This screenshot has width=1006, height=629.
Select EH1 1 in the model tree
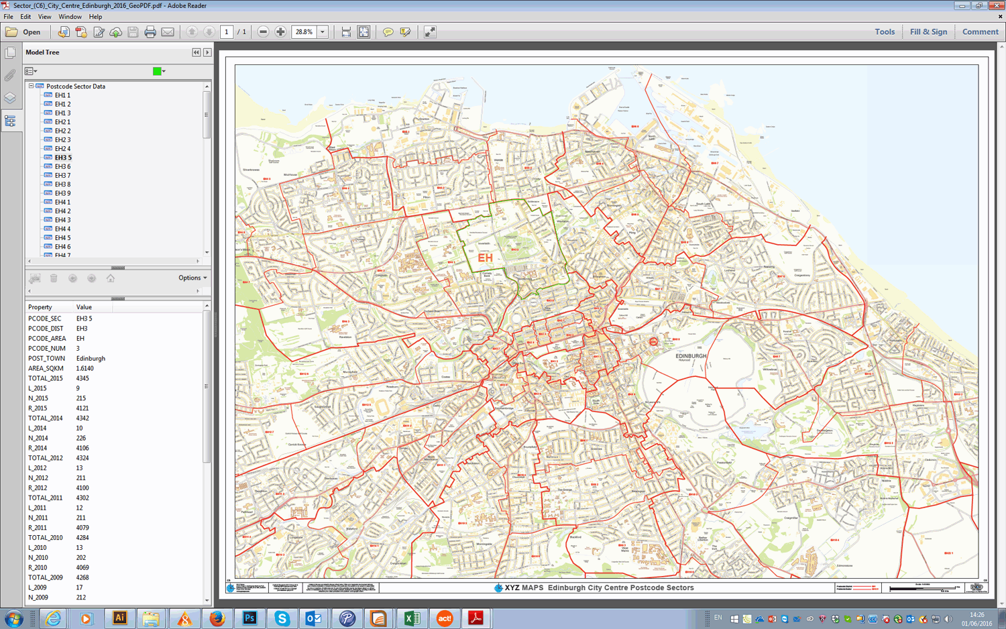tap(62, 95)
